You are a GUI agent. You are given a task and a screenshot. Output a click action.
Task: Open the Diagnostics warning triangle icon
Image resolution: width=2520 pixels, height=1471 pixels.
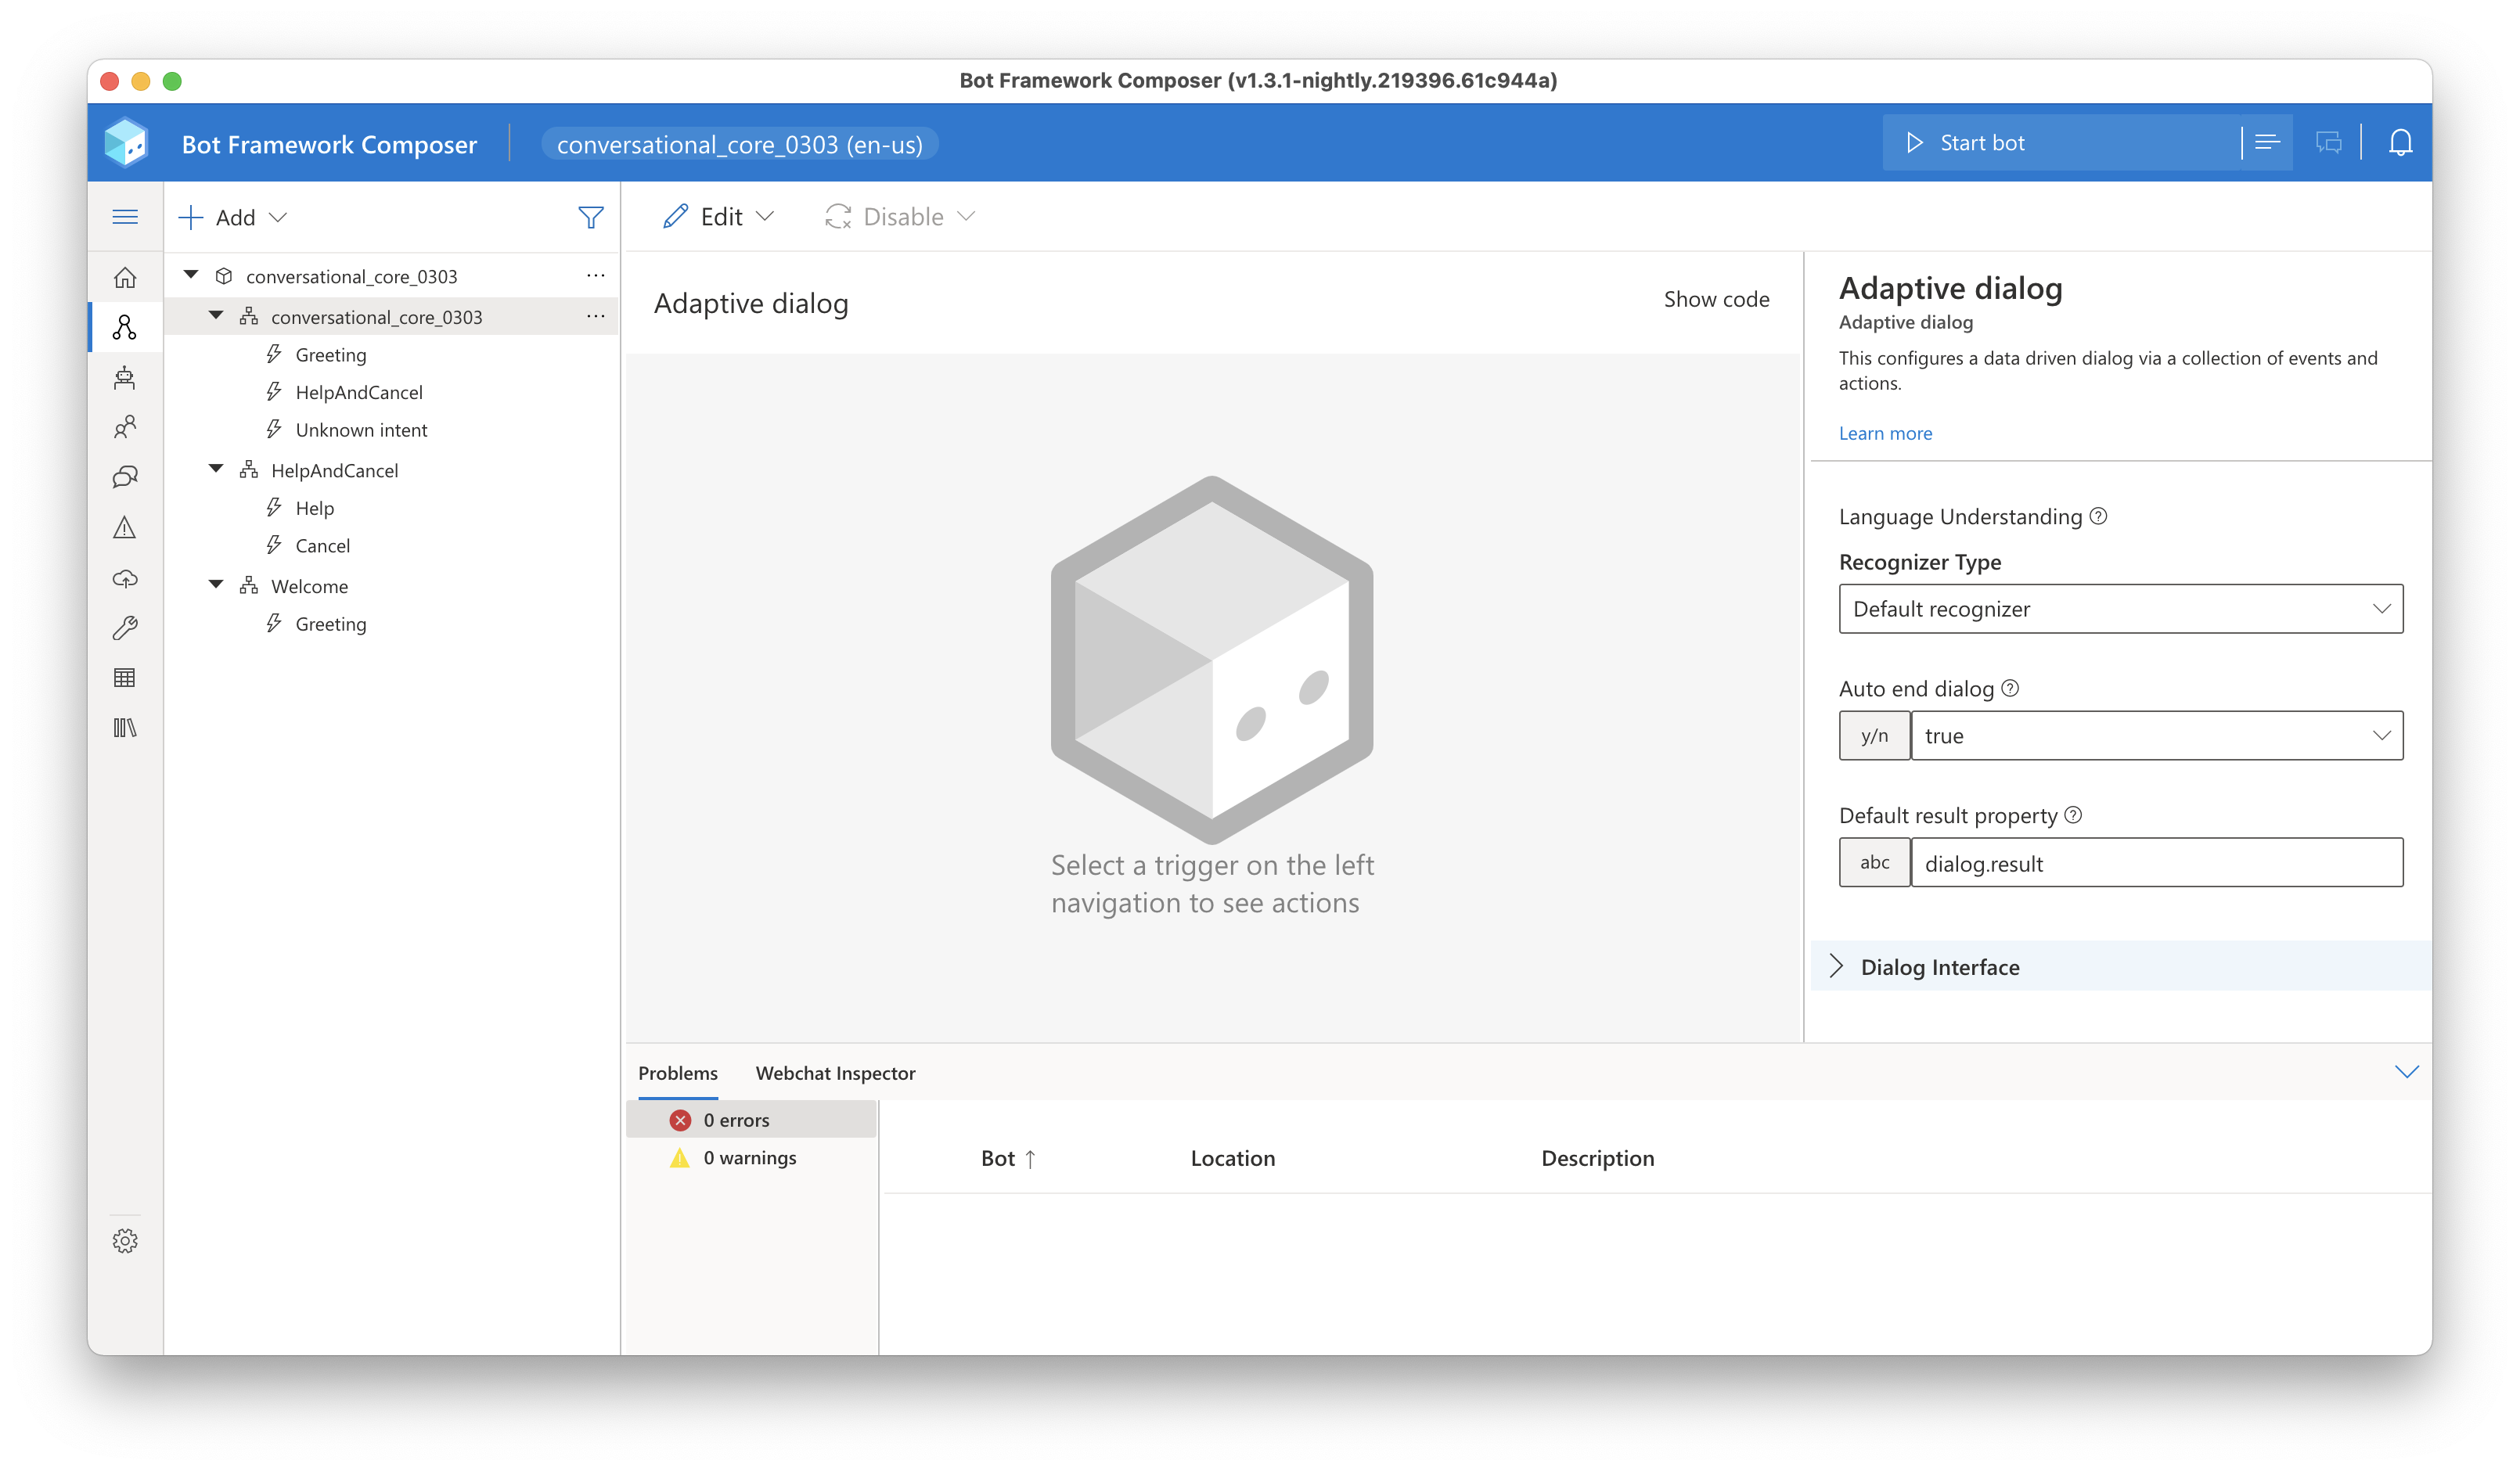[125, 527]
